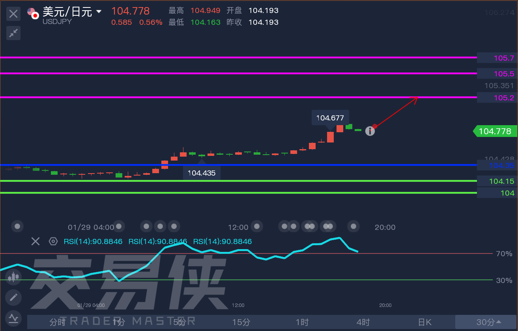518x331 pixels.
Task: Click the shrink chart arrows icon
Action: 13,33
